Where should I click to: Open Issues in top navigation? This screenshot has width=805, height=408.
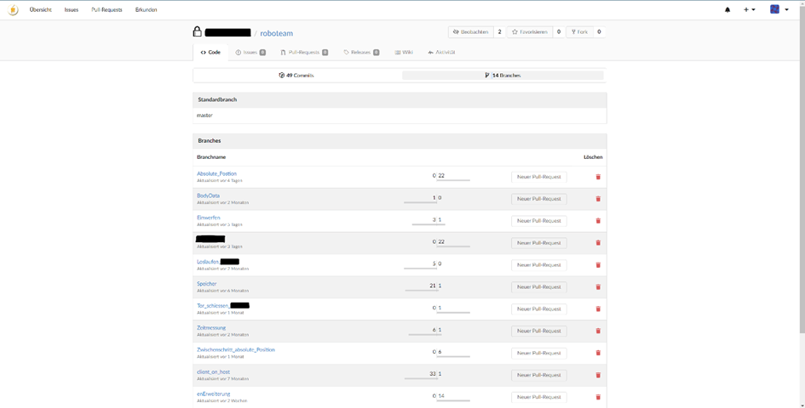pos(72,9)
